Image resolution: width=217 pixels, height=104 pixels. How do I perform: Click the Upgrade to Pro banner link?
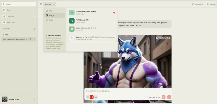click(92, 38)
